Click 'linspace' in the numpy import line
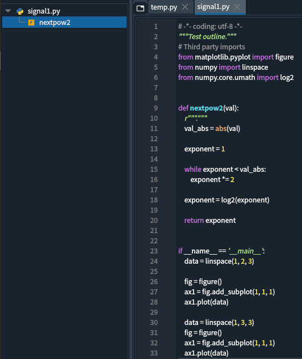This screenshot has width=302, height=359. pyautogui.click(x=255, y=67)
